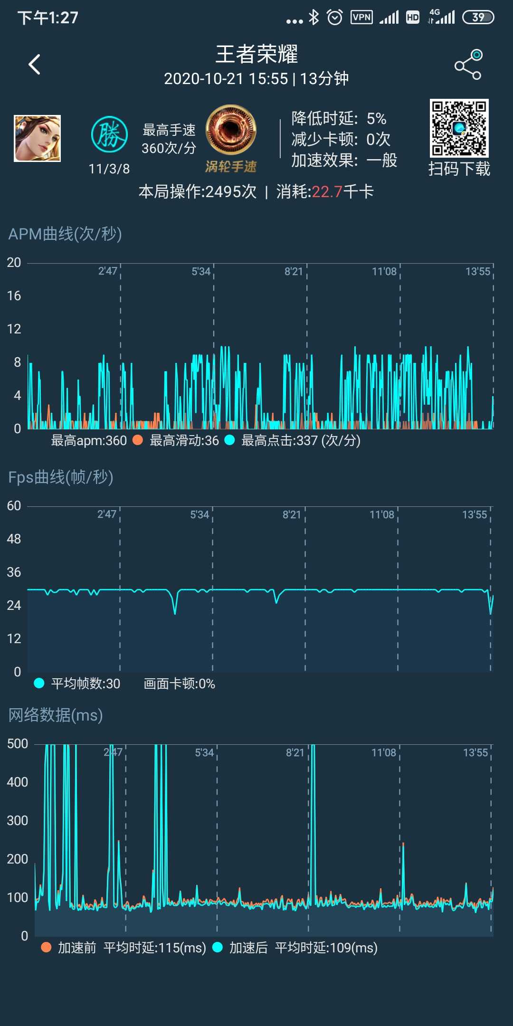Tap the hero avatar thumbnail
The width and height of the screenshot is (513, 1026).
(37, 138)
